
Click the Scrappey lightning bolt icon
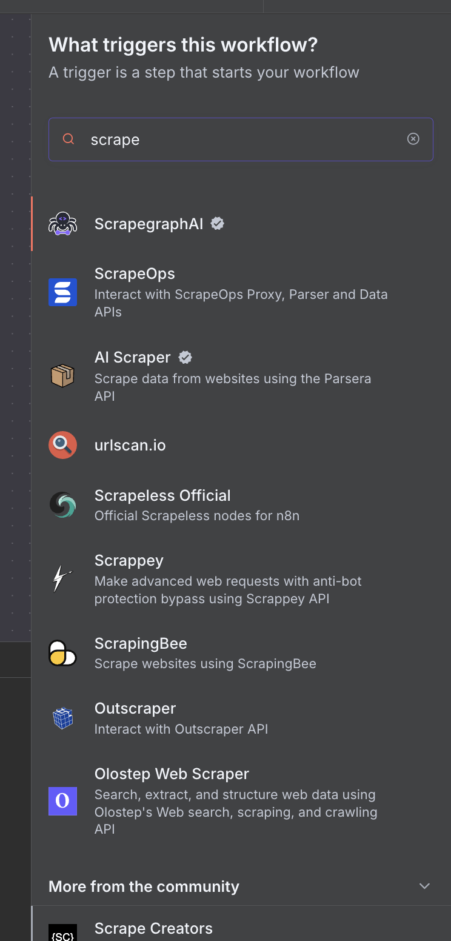click(x=62, y=579)
